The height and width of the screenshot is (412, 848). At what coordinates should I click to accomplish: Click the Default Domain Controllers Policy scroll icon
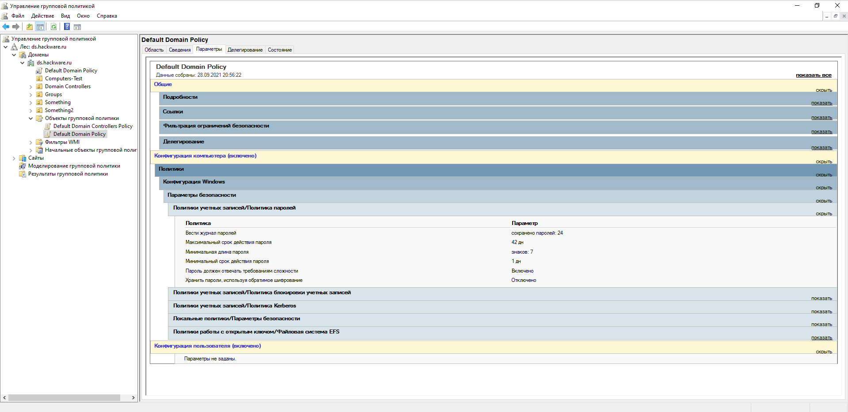[48, 126]
